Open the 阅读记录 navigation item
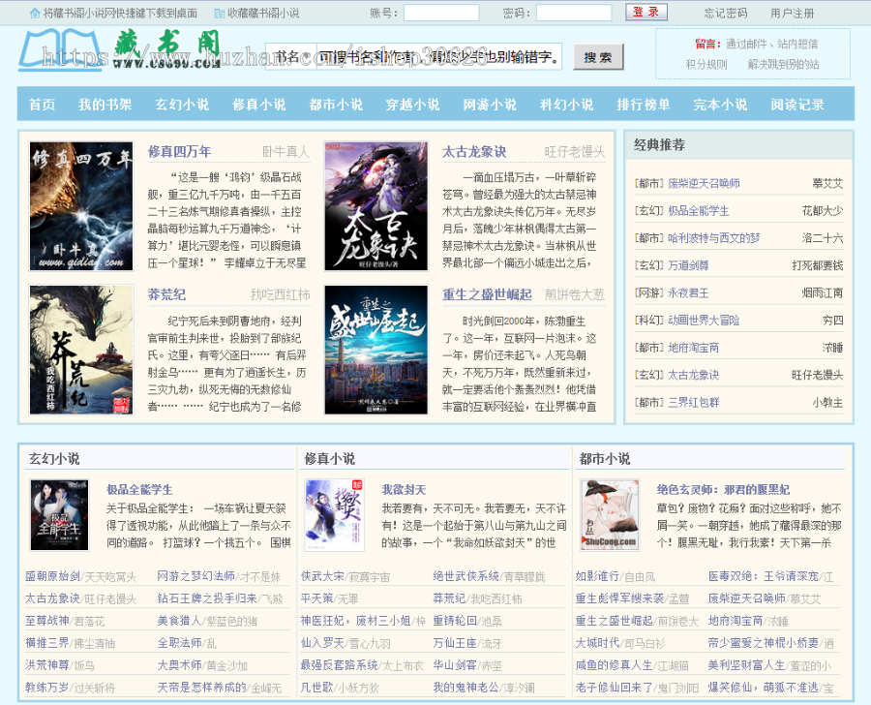This screenshot has height=705, width=871. (797, 104)
